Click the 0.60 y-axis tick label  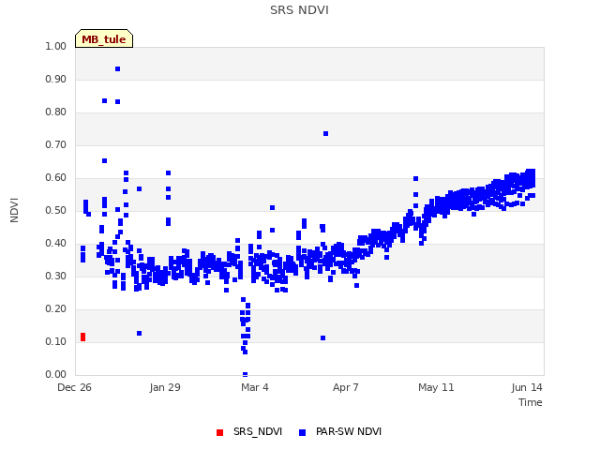pos(56,177)
